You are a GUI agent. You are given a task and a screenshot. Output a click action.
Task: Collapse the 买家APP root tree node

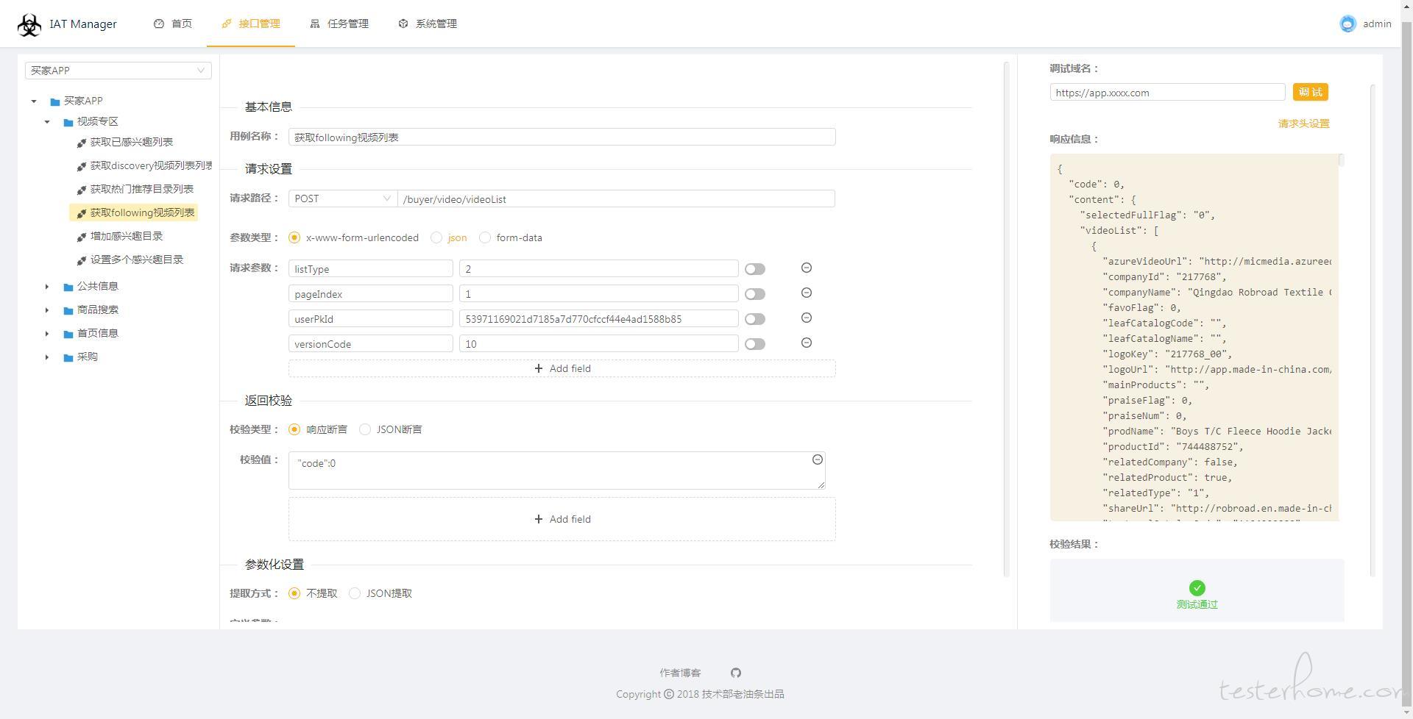tap(34, 101)
